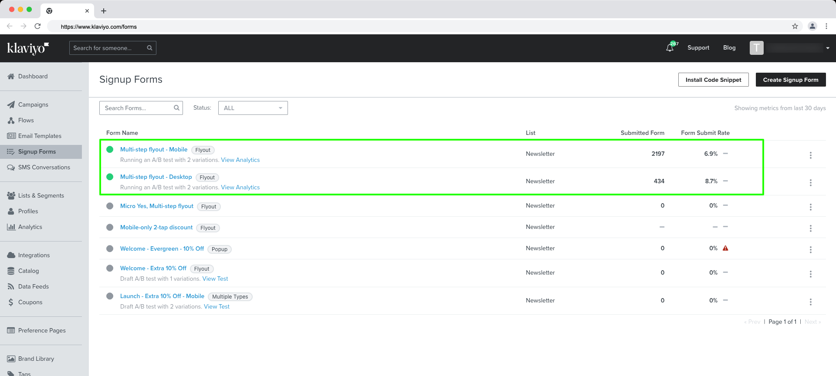Open options menu for Launch - Extra 10% Off - Mobile

pyautogui.click(x=811, y=302)
